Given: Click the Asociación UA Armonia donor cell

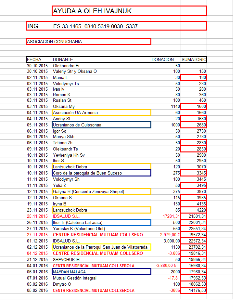Looking at the screenshot, I should [x=101, y=113].
